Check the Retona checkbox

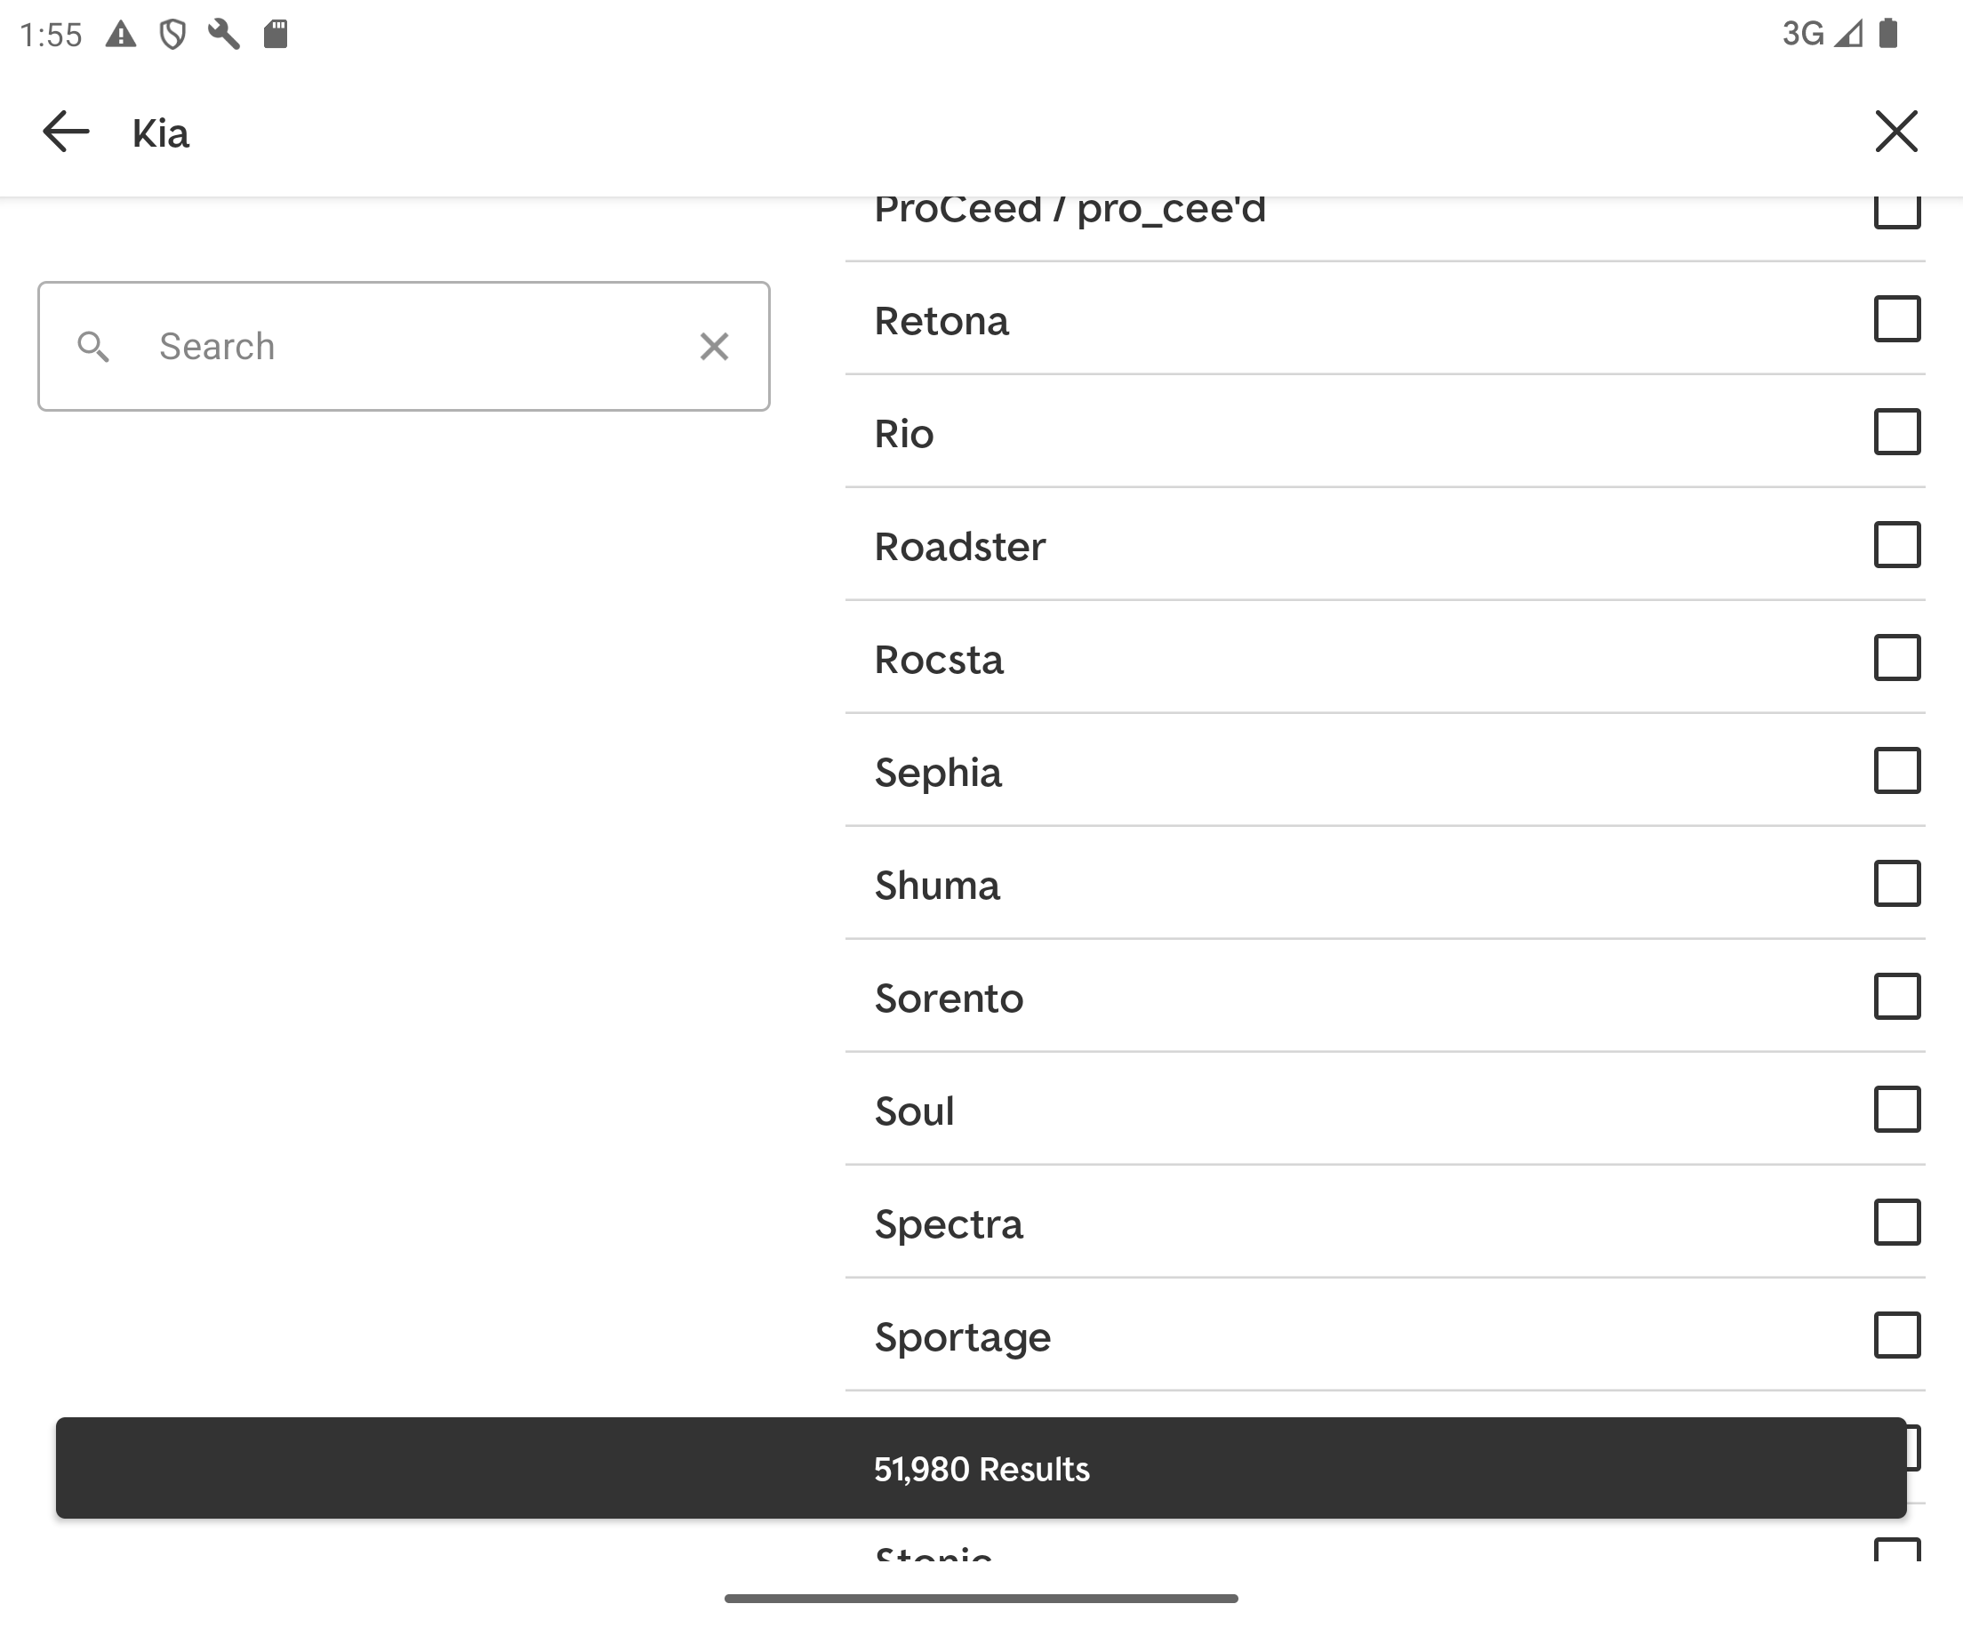click(x=1897, y=319)
